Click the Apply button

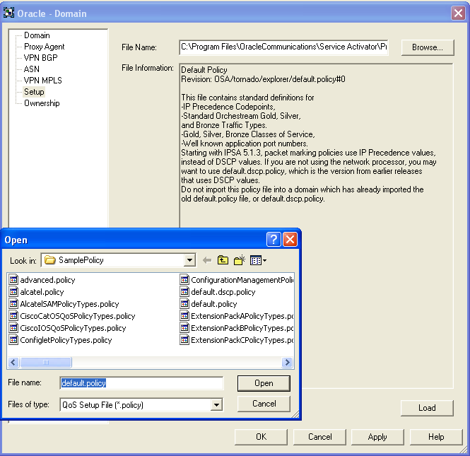(377, 437)
